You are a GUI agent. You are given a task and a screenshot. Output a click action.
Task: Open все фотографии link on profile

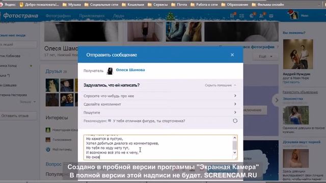259,47
